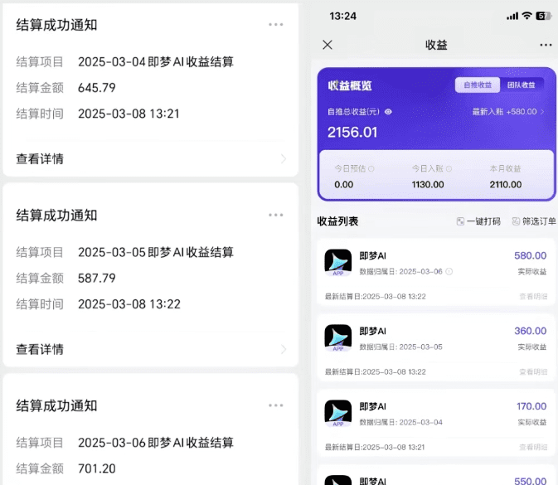
Task: Tap the info icon beside 今日入账
Action: [449, 168]
